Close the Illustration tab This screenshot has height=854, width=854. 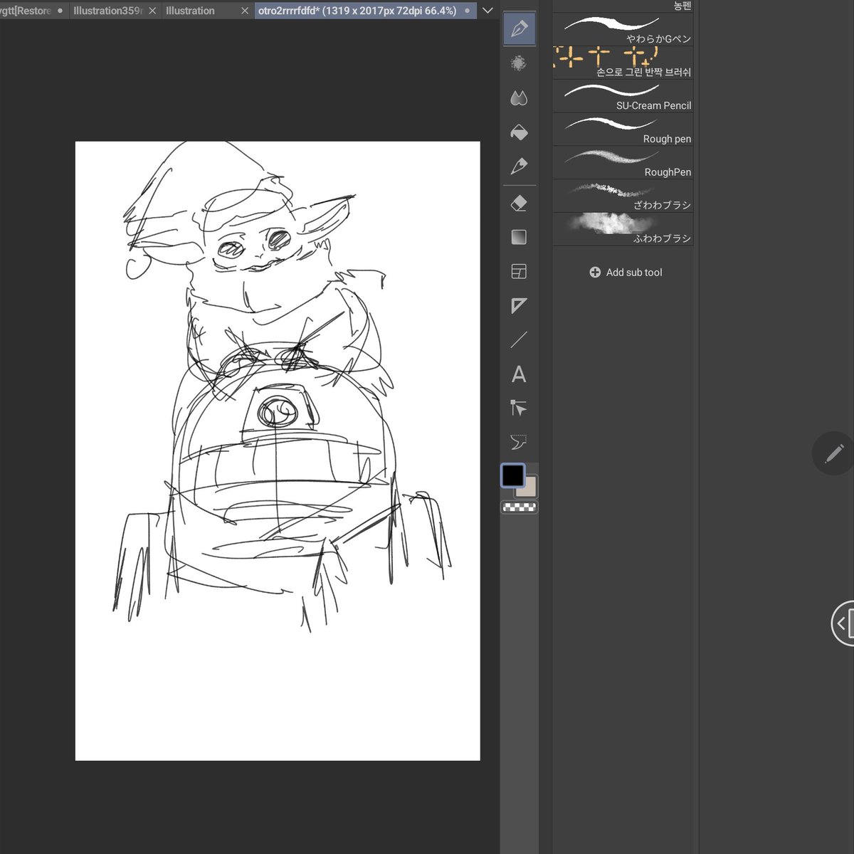tap(245, 11)
